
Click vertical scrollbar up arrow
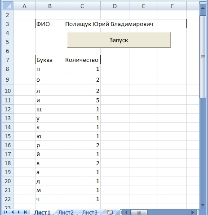(203, 8)
